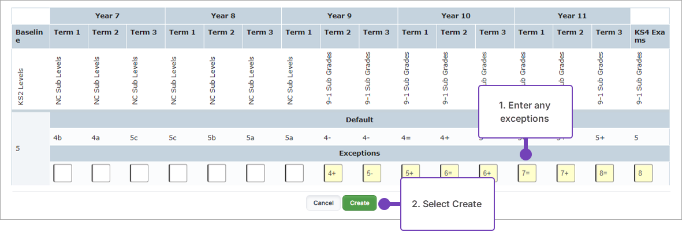The width and height of the screenshot is (682, 232).
Task: Select the exception box with value 8=
Action: pos(605,173)
